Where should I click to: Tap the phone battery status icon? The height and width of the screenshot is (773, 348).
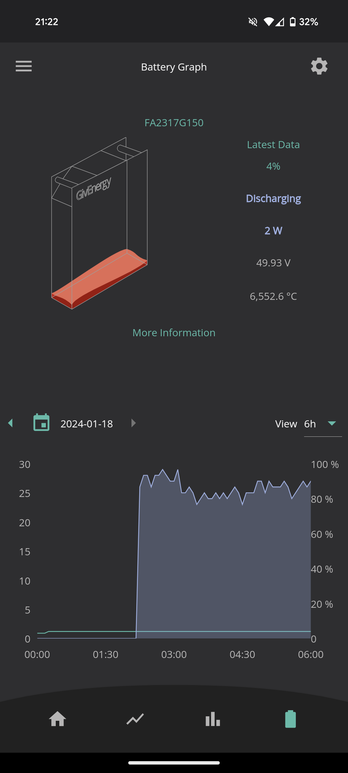(293, 22)
